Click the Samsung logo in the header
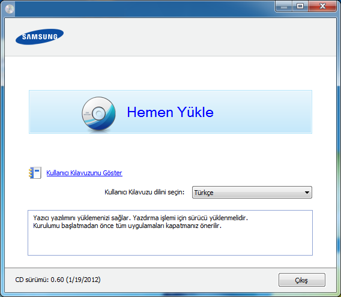The height and width of the screenshot is (297, 341). (x=40, y=37)
